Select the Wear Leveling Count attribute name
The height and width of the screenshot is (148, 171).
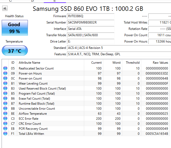coord(33,84)
